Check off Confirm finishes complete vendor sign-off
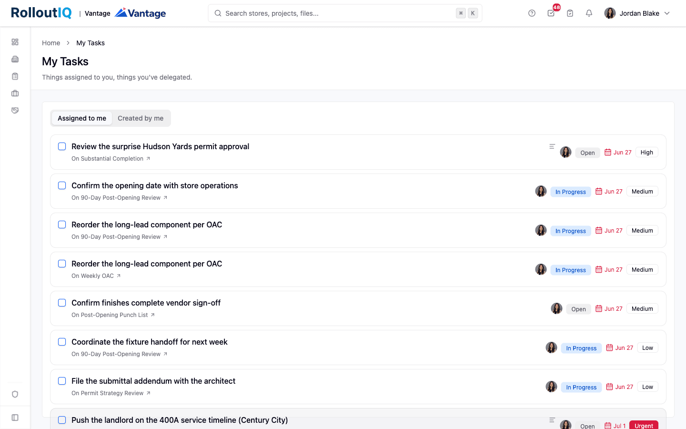This screenshot has width=686, height=429. click(62, 303)
